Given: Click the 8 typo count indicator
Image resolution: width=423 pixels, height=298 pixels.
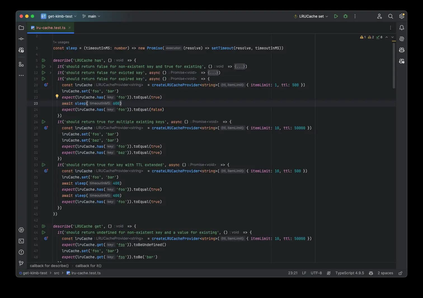Looking at the screenshot, I should click(379, 37).
